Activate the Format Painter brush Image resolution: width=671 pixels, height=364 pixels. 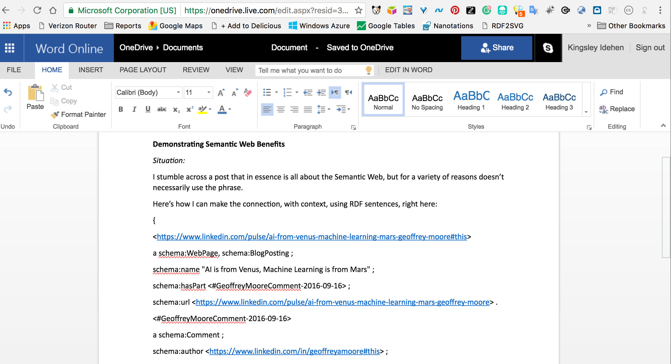click(x=55, y=115)
